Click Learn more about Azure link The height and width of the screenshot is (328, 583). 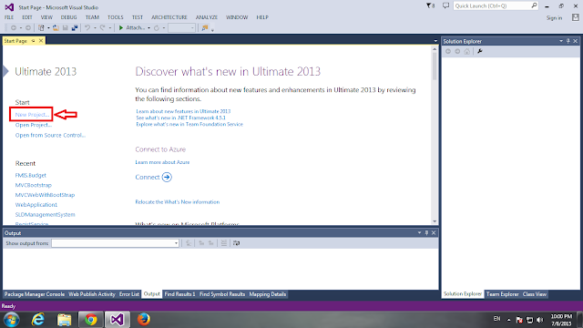coord(162,162)
